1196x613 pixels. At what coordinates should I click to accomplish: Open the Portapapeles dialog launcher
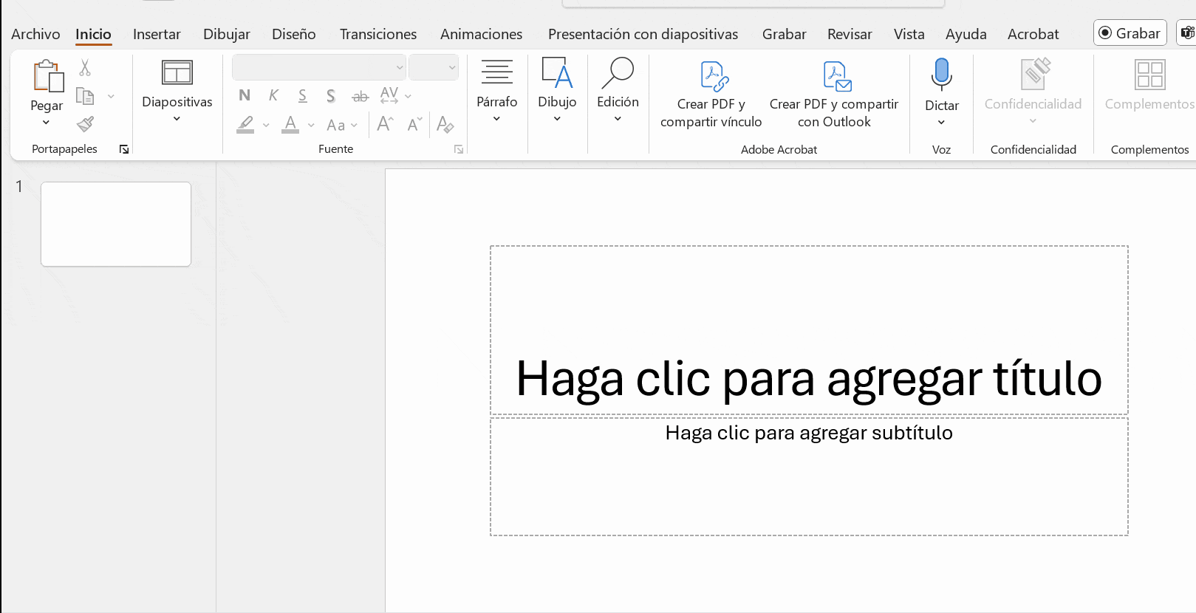(124, 149)
